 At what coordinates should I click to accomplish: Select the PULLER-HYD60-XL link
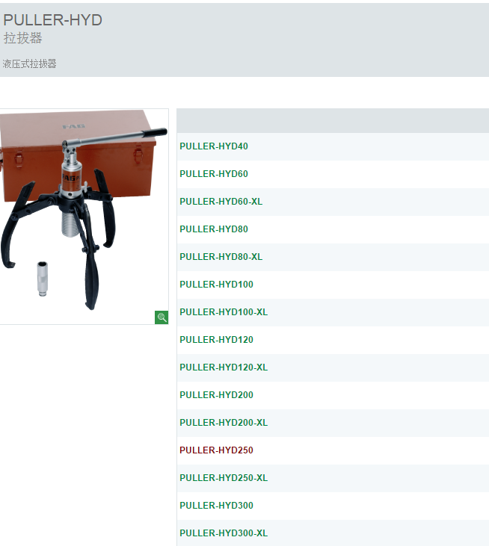(221, 202)
